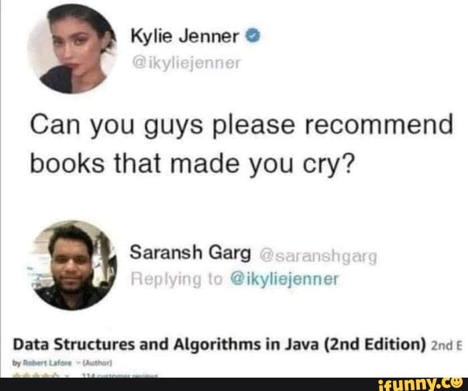The width and height of the screenshot is (468, 391).
Task: Follow the blue @ikyliejenner mention in the reply
Action: tap(285, 279)
